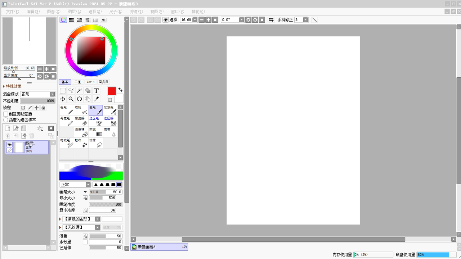The width and height of the screenshot is (461, 259).
Task: Select the hand pan tool
Action: (88, 99)
